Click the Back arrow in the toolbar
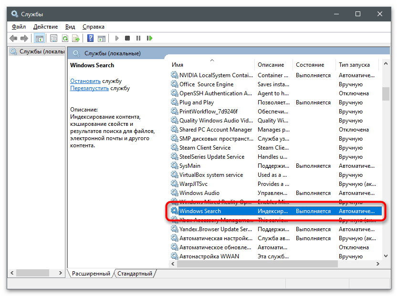This screenshot has height=296, width=398. (13, 38)
